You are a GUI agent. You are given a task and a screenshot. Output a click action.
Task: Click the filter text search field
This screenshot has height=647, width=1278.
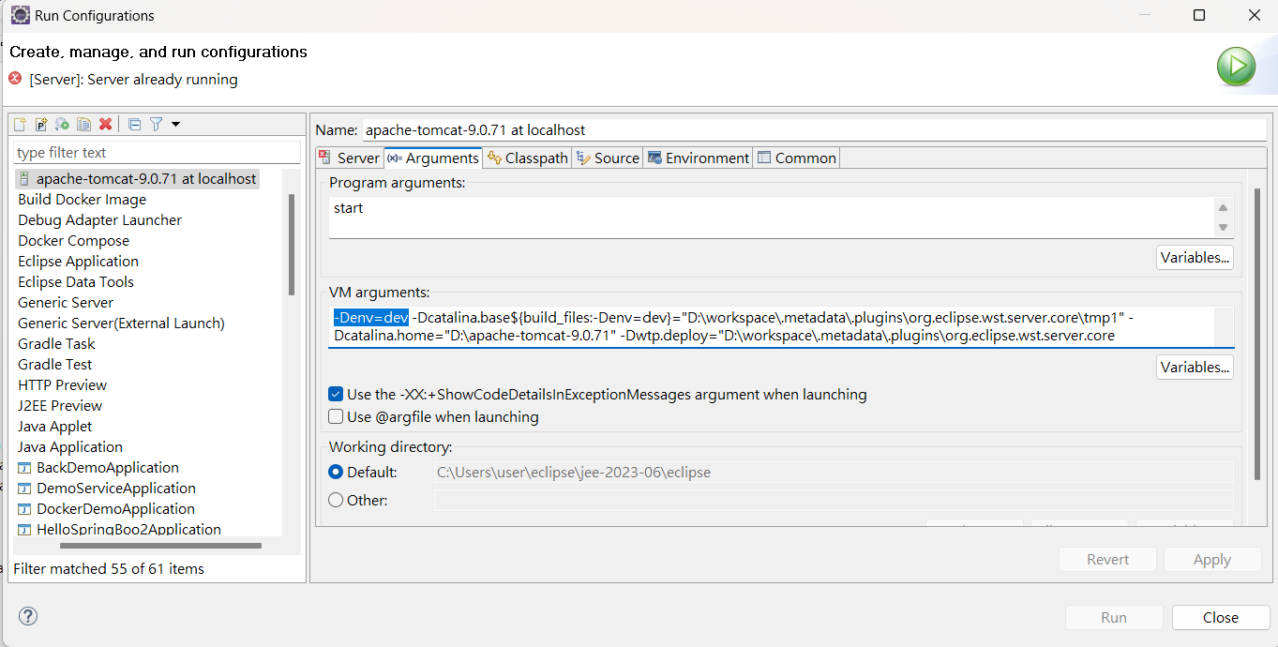157,152
